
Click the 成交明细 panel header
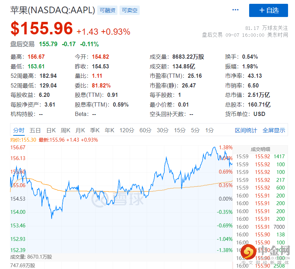260,149
